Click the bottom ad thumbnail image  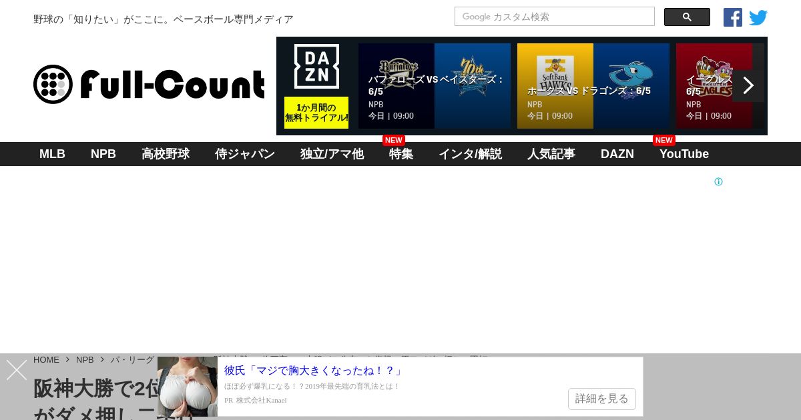tap(188, 387)
